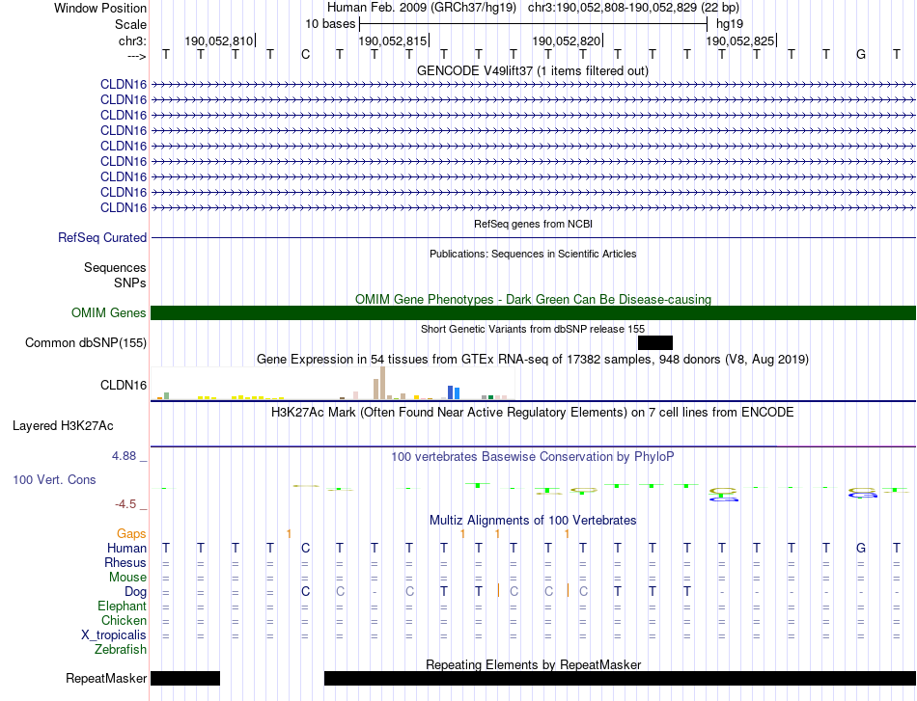The image size is (917, 701).
Task: Select the RefSeq Curated track label
Action: point(102,238)
